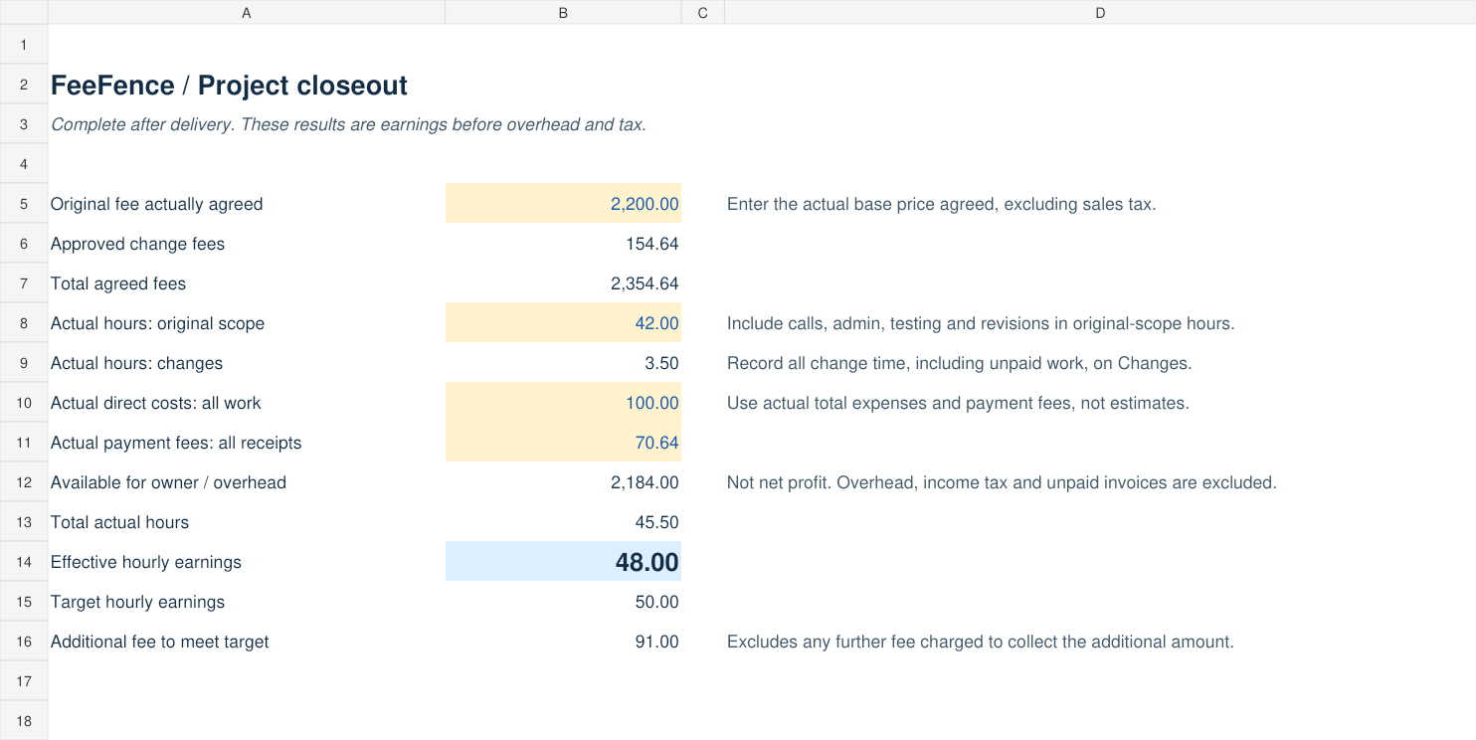Click the effective hourly earnings 48.00
1476x740 pixels.
point(563,561)
